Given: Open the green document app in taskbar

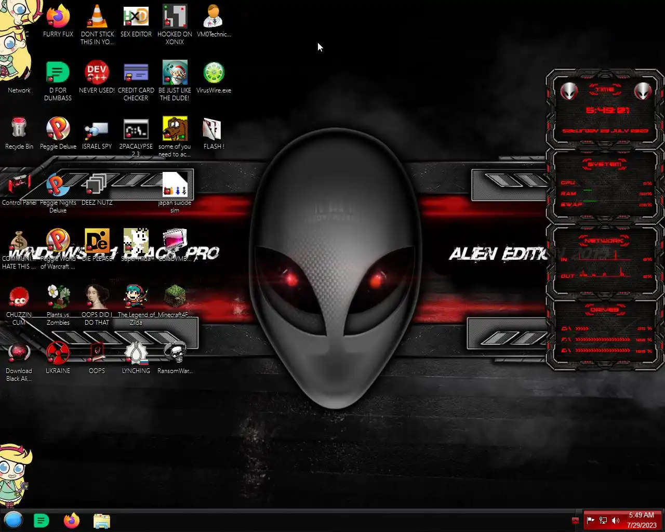Looking at the screenshot, I should 41,520.
